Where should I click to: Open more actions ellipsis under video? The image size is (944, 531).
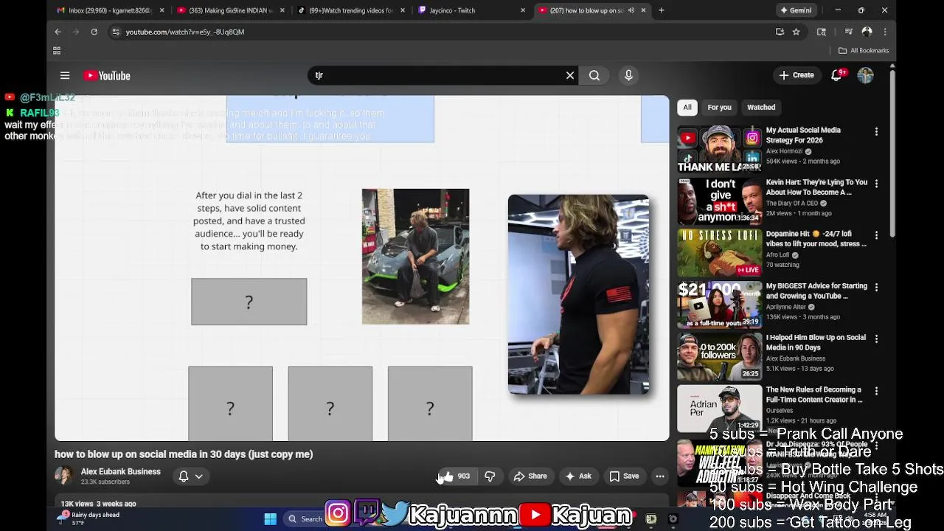[x=660, y=476]
